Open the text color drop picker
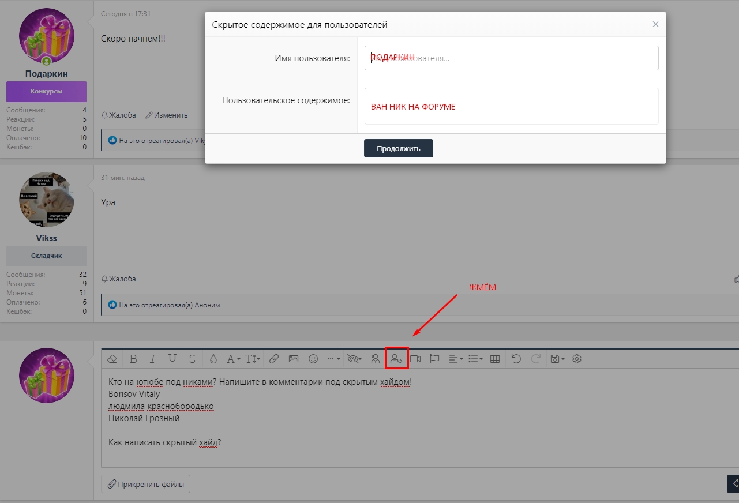Viewport: 739px width, 503px height. pyautogui.click(x=213, y=359)
